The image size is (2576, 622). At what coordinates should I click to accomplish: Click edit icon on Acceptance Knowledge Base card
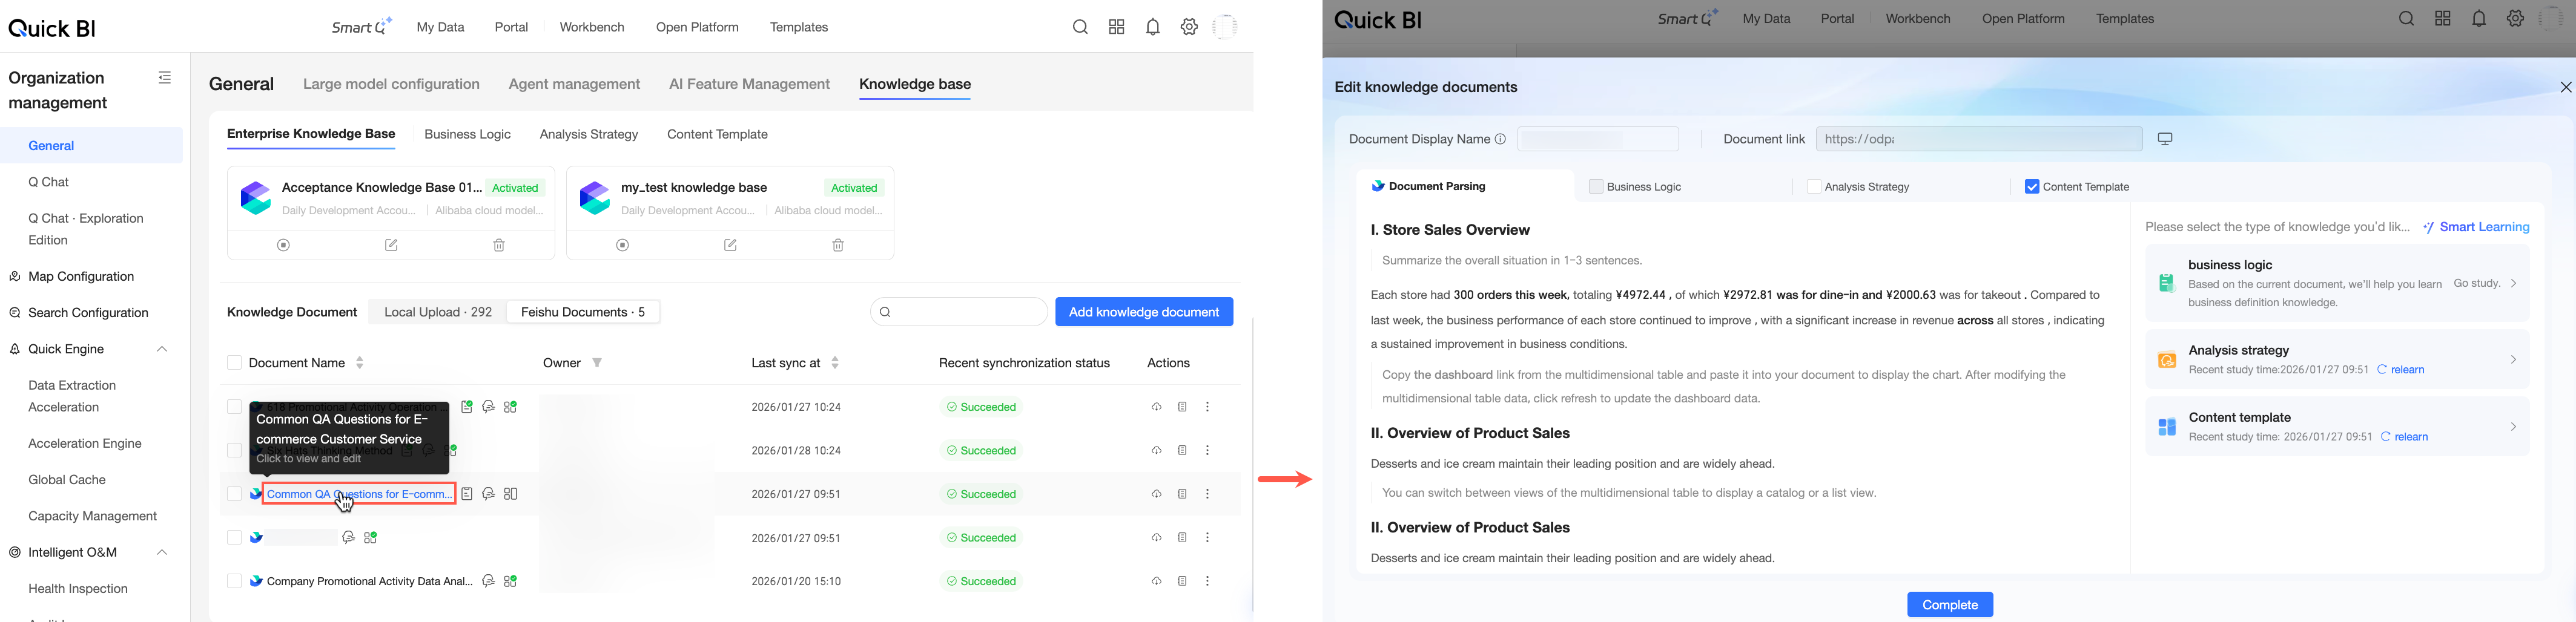(x=391, y=246)
